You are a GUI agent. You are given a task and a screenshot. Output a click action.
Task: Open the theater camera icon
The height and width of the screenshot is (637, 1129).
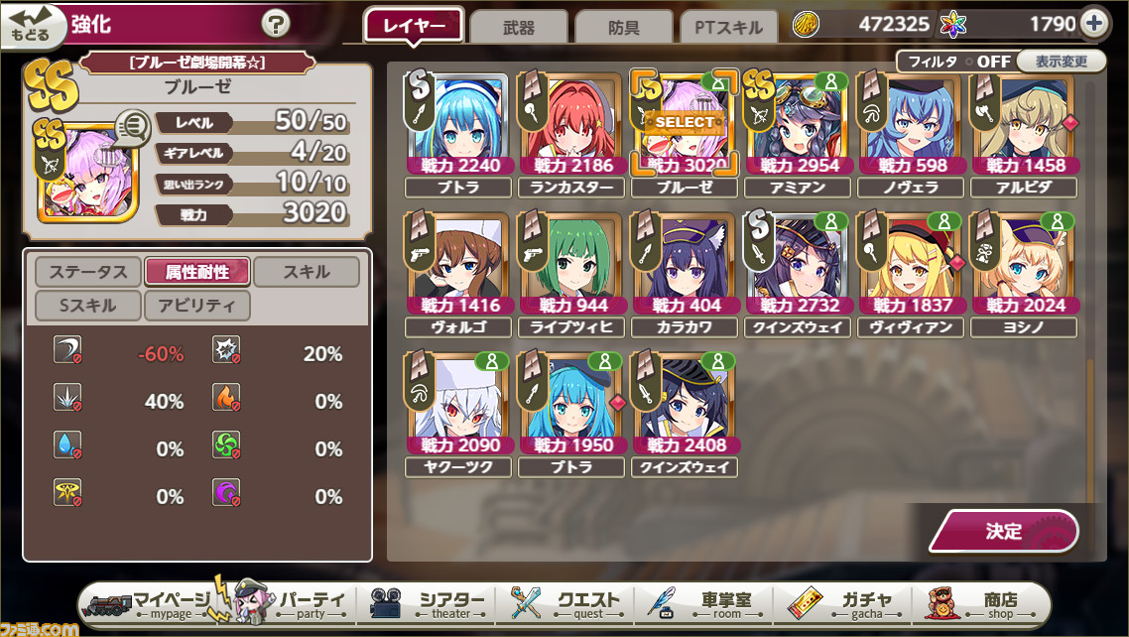(x=385, y=604)
